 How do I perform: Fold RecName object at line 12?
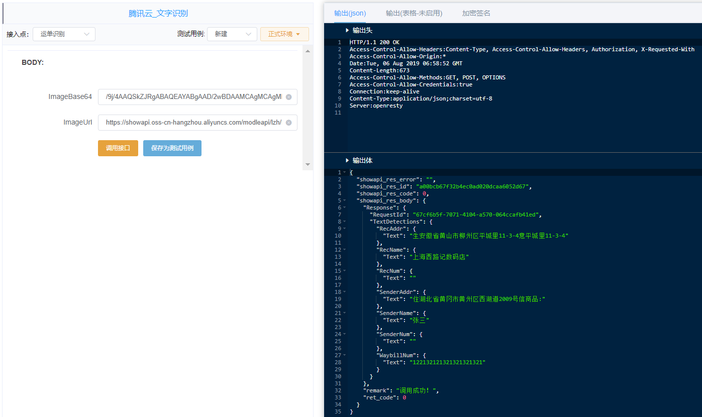344,250
